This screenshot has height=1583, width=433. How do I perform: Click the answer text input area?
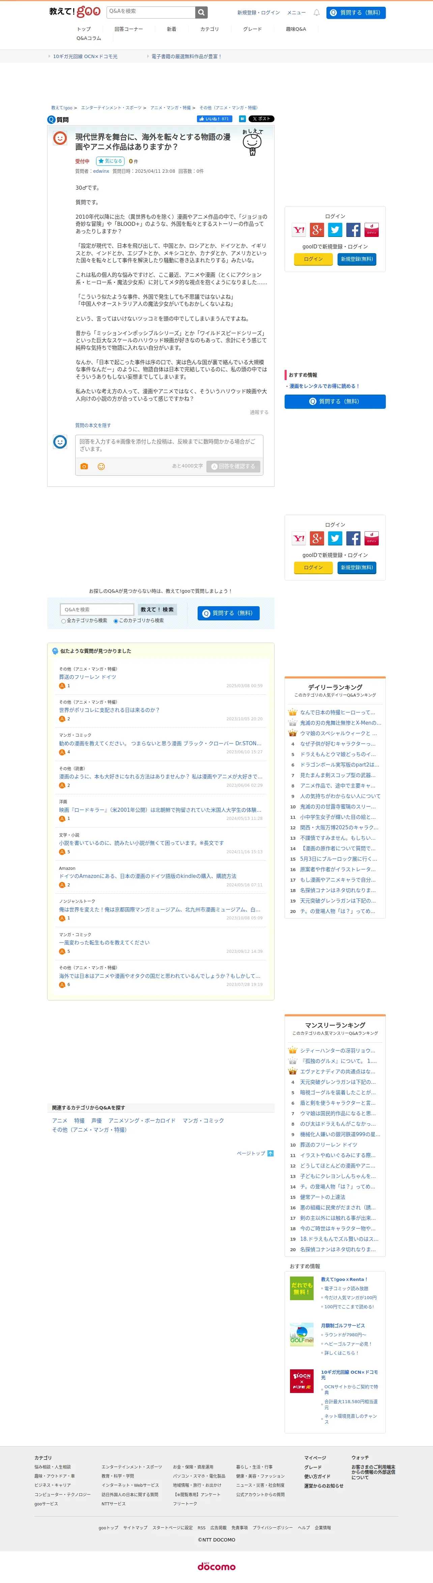(x=169, y=446)
